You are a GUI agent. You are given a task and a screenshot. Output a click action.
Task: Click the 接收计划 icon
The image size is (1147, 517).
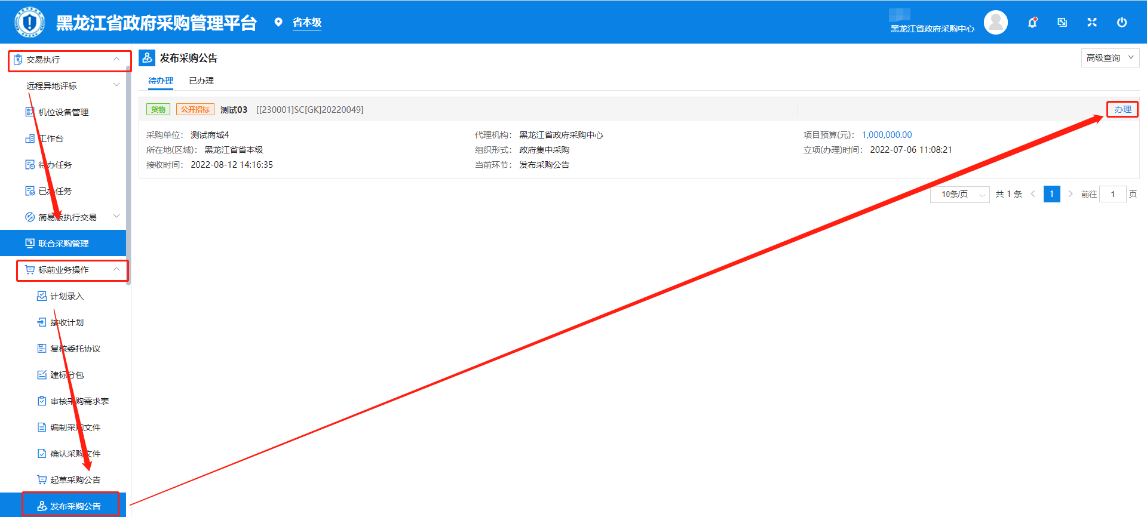coord(42,322)
